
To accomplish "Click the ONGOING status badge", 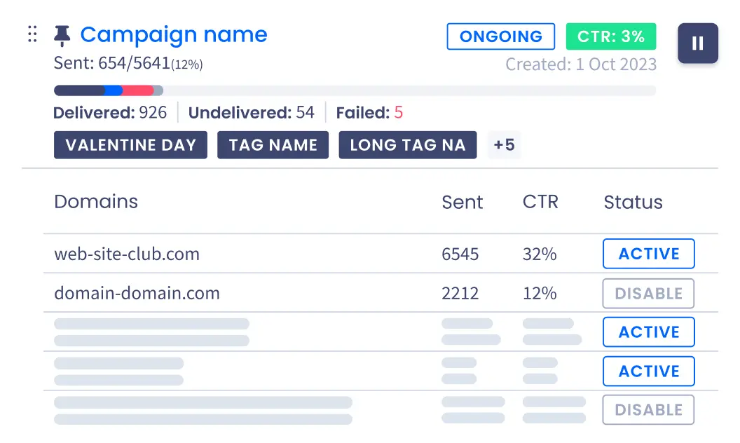I will point(500,36).
